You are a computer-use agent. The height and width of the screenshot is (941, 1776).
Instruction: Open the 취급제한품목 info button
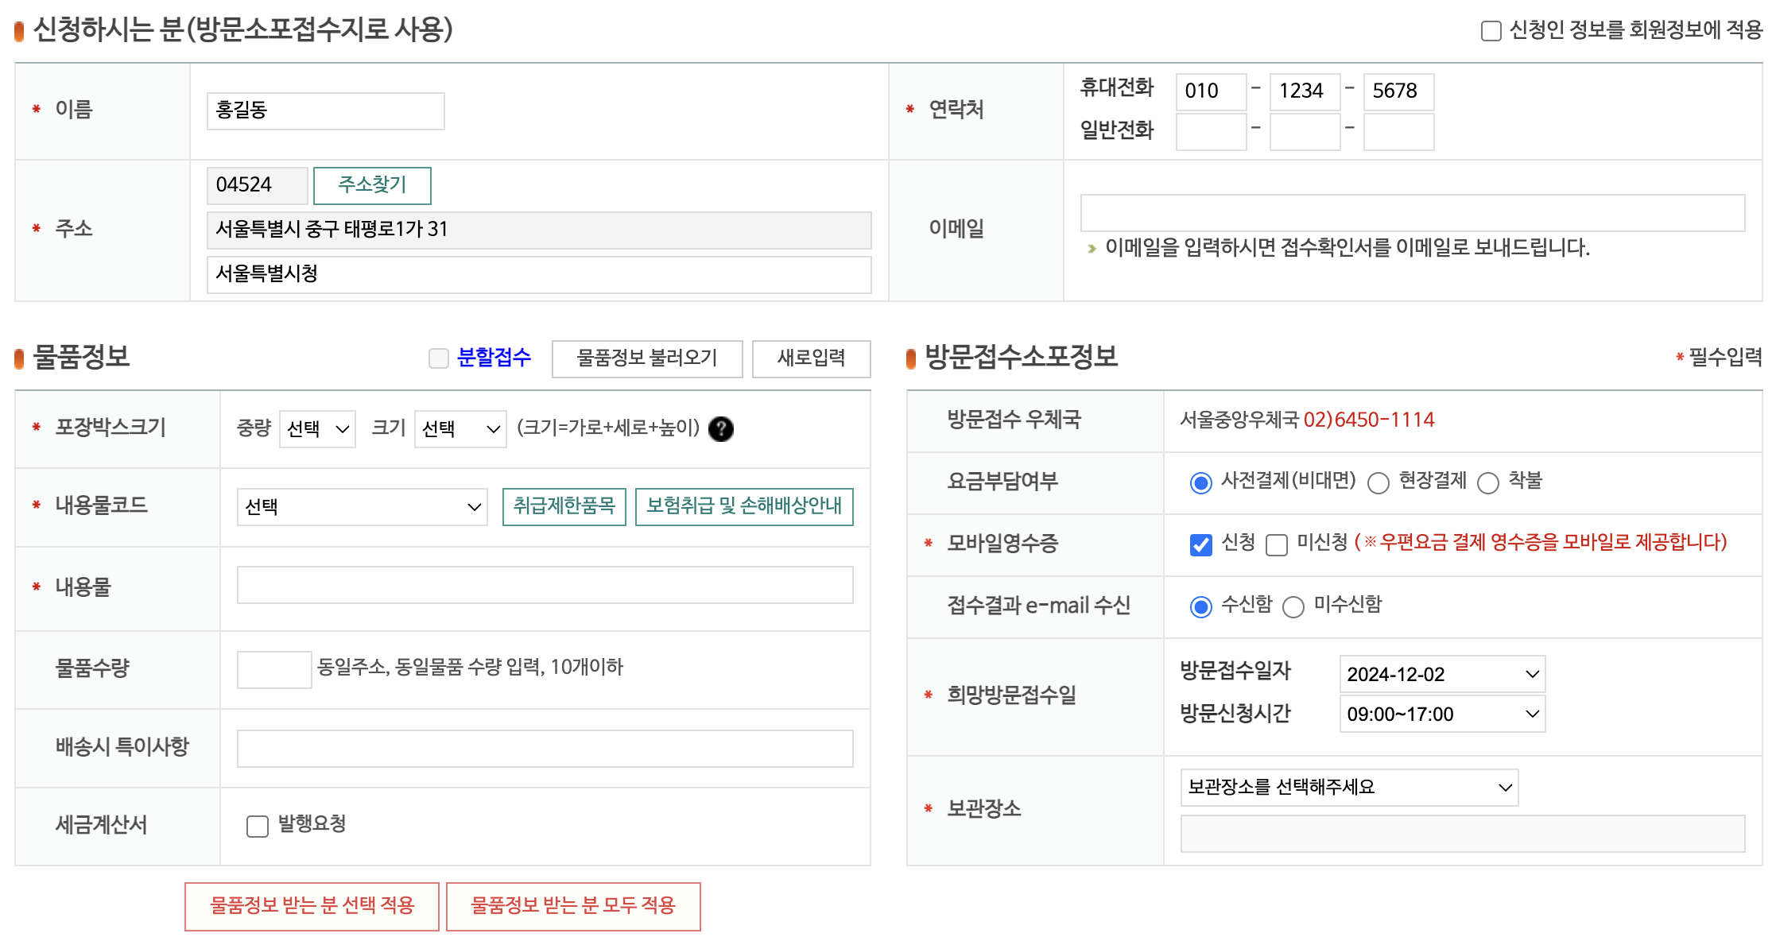click(x=564, y=506)
